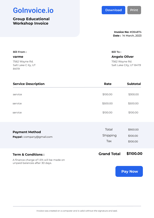Image resolution: width=154 pixels, height=218 pixels.
Task: Click the Rate column header
Action: 108,84
